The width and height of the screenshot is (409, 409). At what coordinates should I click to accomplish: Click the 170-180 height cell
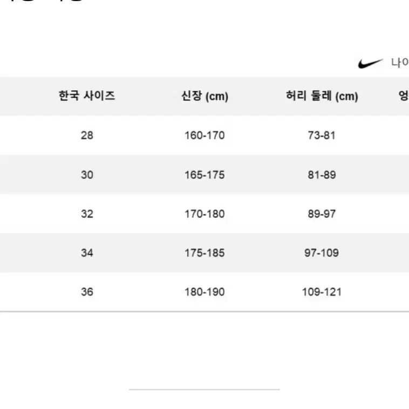(204, 214)
